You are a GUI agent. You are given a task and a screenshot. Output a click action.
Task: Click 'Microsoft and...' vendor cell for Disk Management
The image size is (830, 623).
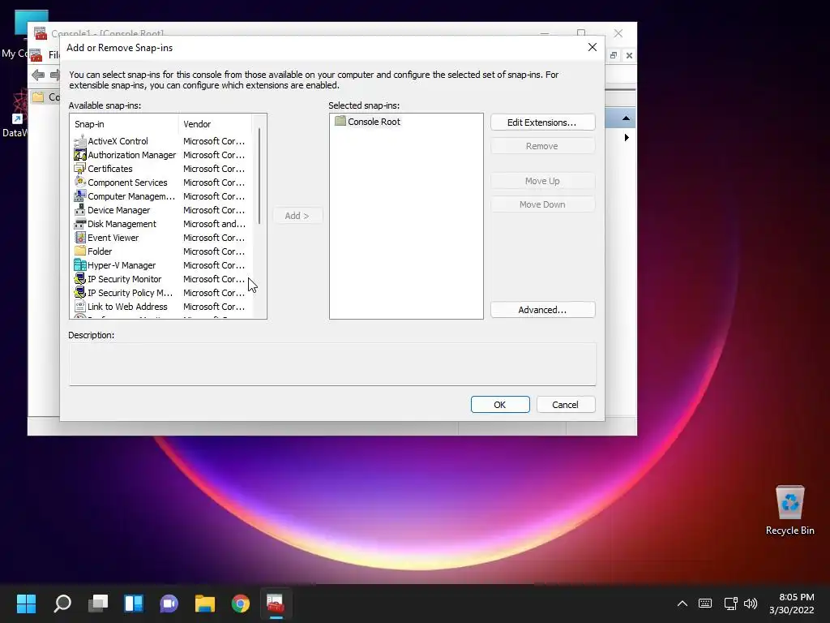[214, 224]
